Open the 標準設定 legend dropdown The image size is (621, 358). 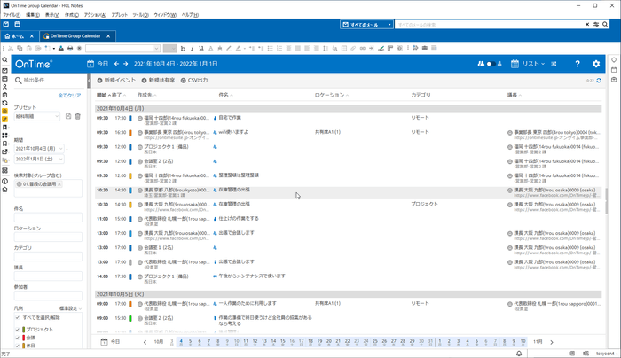(x=71, y=307)
